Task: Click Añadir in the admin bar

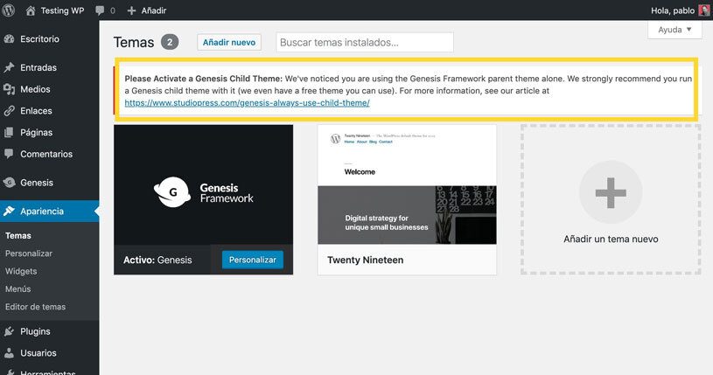Action: point(154,10)
